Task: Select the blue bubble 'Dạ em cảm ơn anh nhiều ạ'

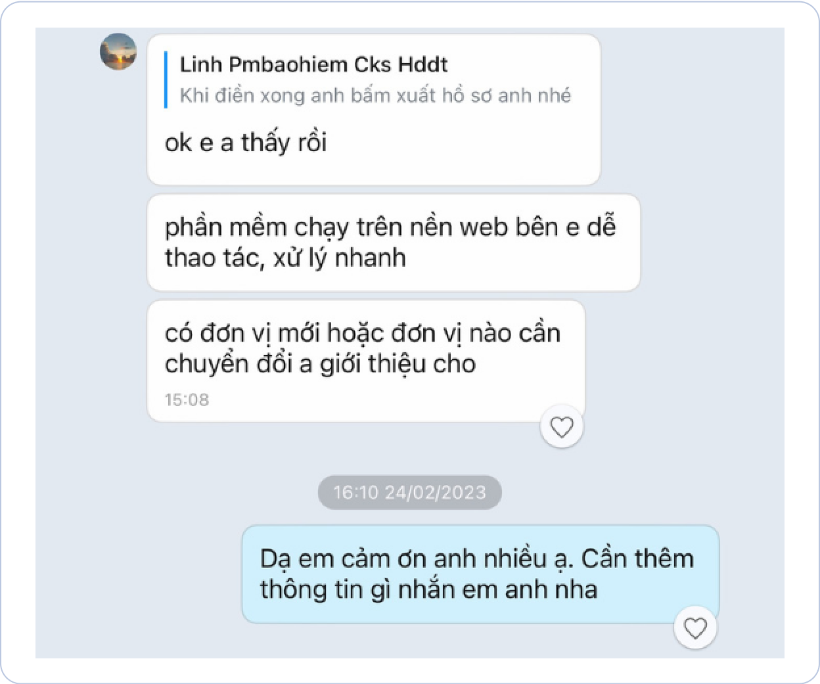Action: click(480, 574)
